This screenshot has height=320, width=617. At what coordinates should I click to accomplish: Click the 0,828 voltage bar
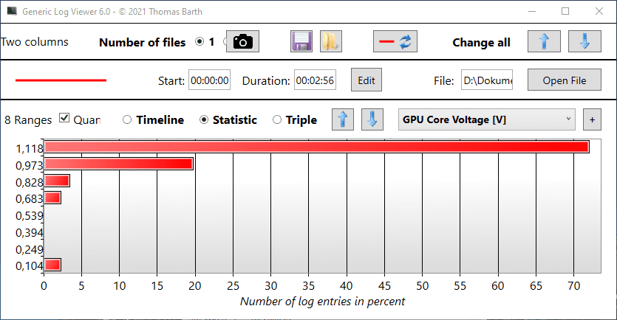[x=57, y=181]
